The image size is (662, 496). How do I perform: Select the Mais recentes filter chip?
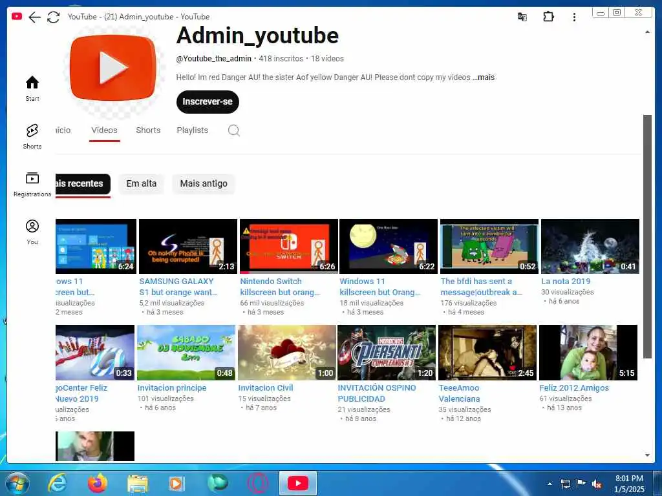pos(83,184)
